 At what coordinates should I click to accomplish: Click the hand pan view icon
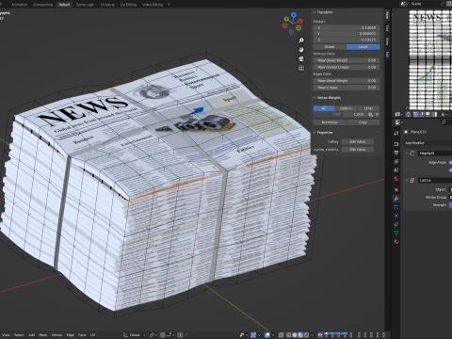[x=301, y=50]
